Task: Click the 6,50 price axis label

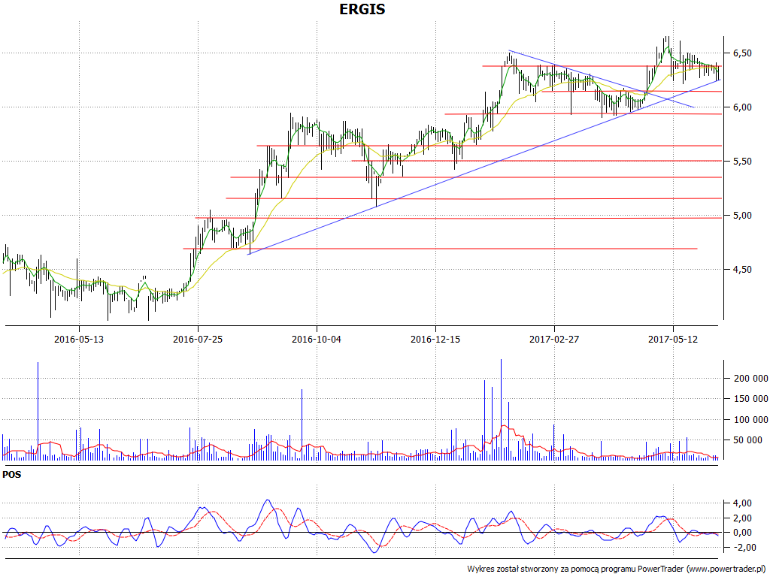Action: tap(742, 53)
